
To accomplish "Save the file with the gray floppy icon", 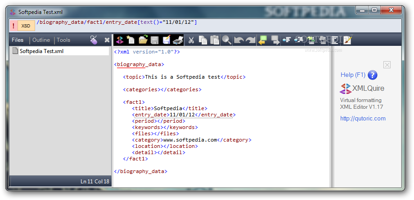I will 154,40.
